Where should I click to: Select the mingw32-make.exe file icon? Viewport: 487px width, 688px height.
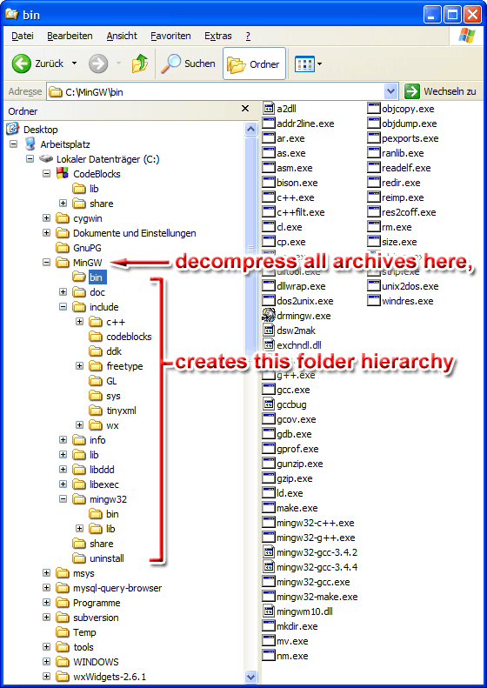click(269, 597)
